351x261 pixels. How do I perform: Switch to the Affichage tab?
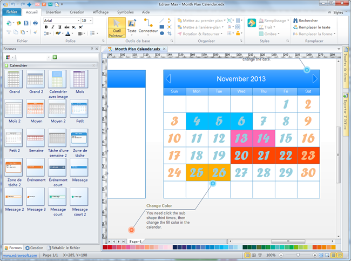pyautogui.click(x=100, y=12)
